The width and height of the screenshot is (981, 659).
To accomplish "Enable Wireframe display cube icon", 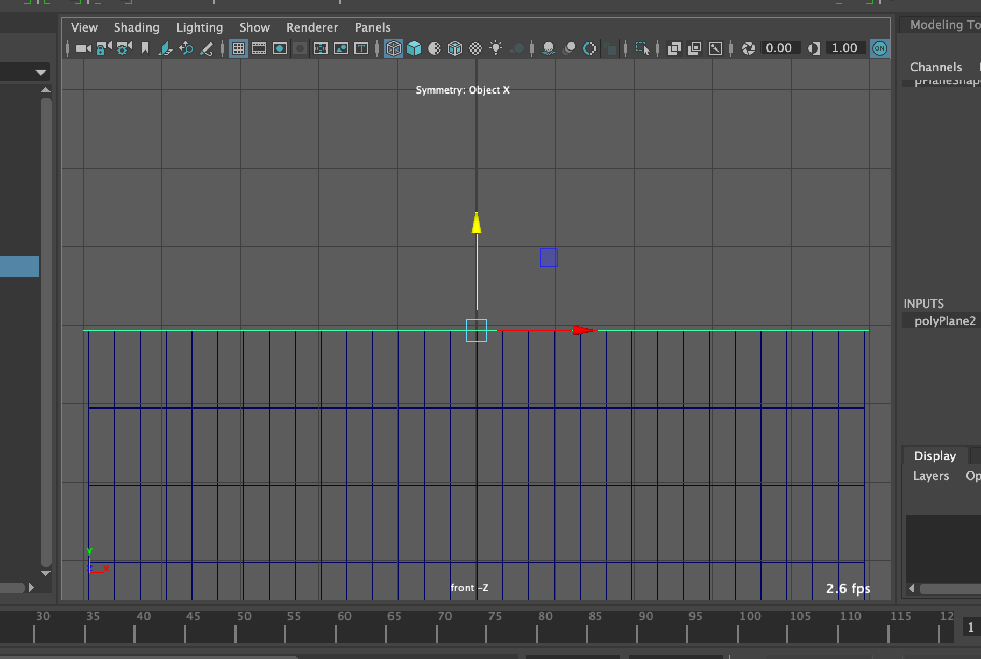I will [x=394, y=48].
